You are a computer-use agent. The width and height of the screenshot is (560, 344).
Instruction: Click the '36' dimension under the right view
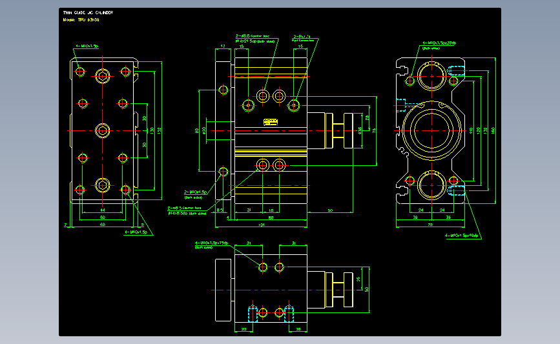click(448, 217)
